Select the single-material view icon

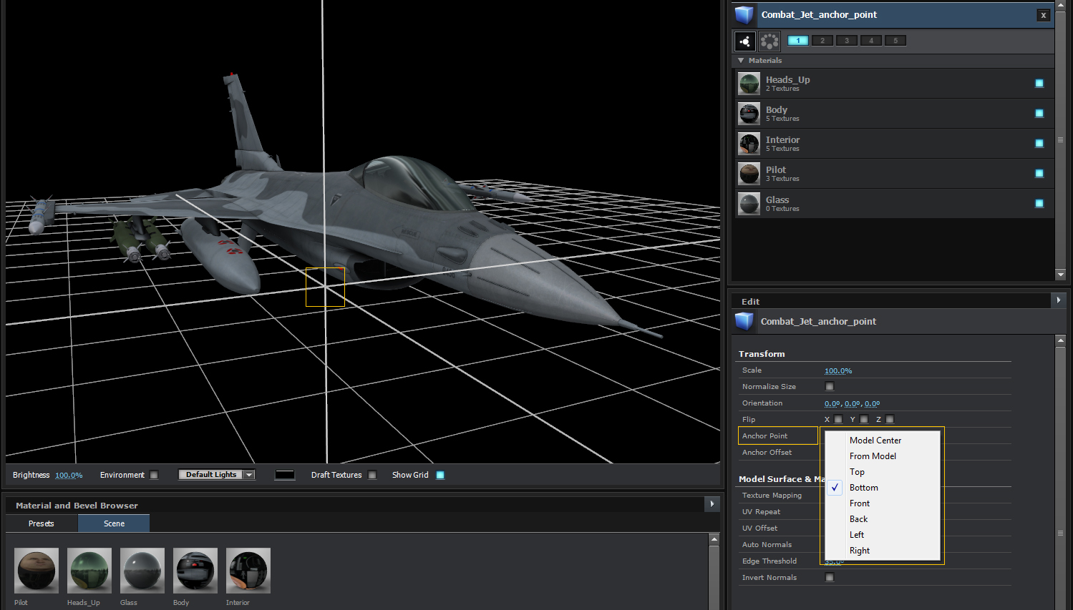click(x=745, y=41)
